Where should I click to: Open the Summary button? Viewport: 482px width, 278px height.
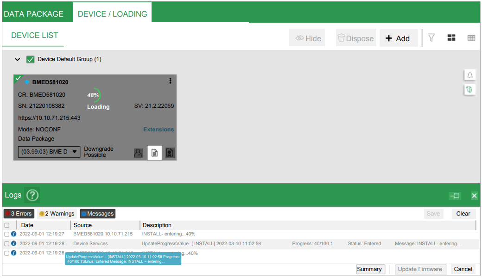[370, 269]
